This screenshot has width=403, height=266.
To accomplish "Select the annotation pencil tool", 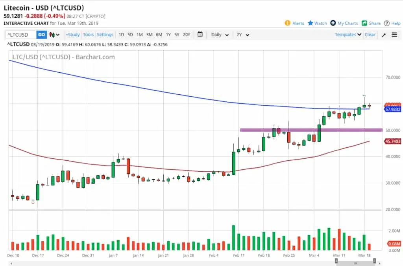I will click(x=383, y=35).
